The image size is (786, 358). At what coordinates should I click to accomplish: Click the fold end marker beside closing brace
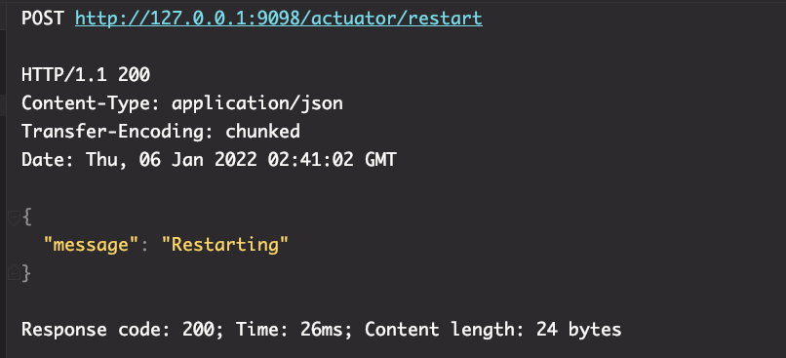coord(14,273)
